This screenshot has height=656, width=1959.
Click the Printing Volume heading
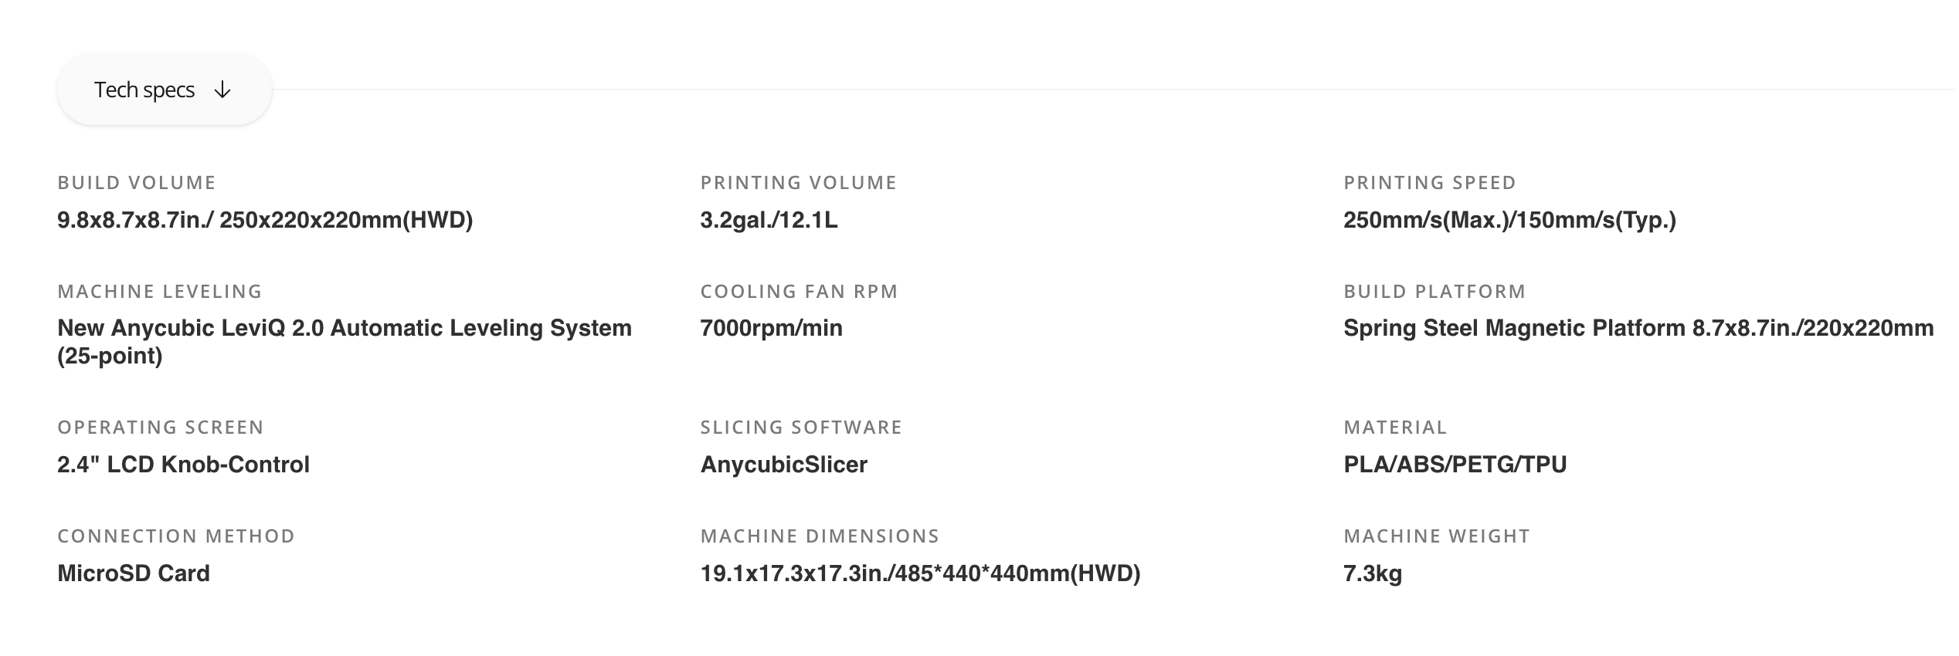tap(799, 183)
